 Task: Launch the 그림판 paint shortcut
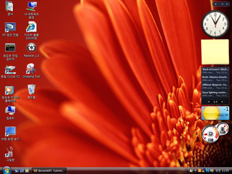(10, 154)
